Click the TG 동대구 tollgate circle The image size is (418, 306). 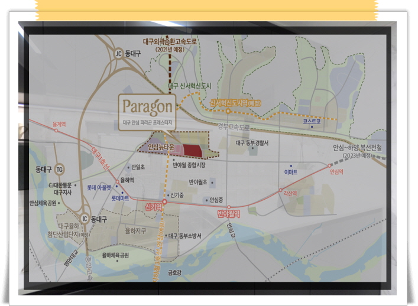tap(59, 170)
